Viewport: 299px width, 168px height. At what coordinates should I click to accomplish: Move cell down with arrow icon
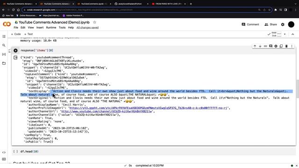click(260, 46)
